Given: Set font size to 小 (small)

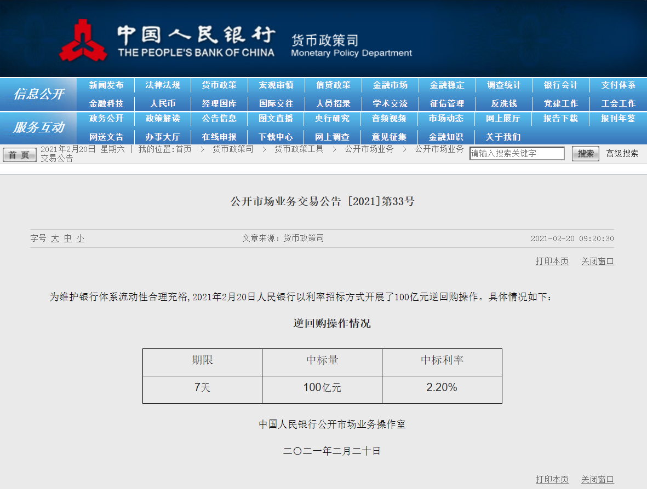Looking at the screenshot, I should pyautogui.click(x=81, y=238).
